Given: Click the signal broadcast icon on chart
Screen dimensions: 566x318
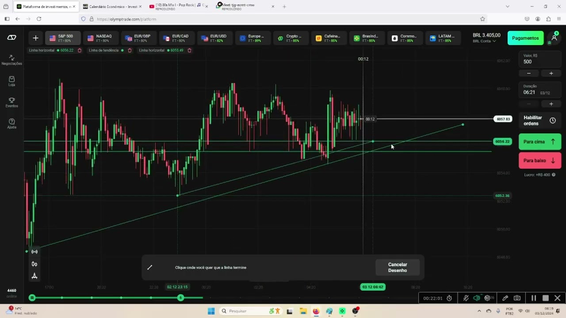Looking at the screenshot, I should (34, 252).
